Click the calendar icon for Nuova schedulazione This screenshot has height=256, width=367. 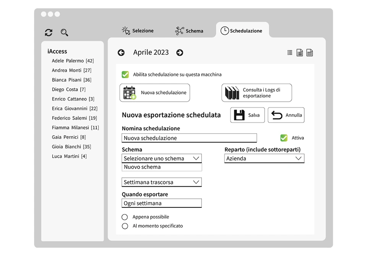tap(130, 93)
